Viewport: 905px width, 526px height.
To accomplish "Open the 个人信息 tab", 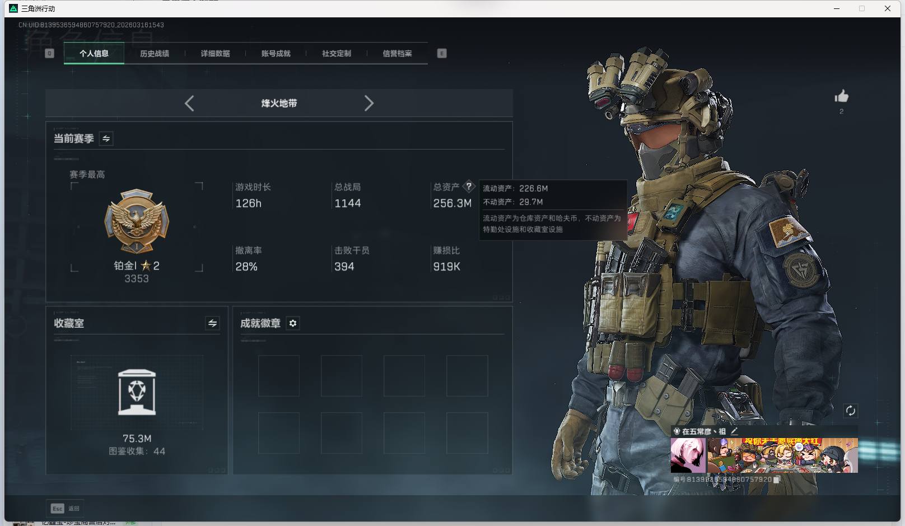I will [94, 53].
